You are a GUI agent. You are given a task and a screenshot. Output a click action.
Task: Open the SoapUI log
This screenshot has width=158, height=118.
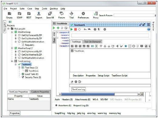click(x=60, y=113)
